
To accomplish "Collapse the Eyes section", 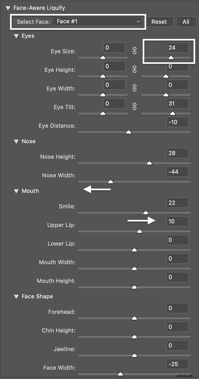I will pos(16,36).
